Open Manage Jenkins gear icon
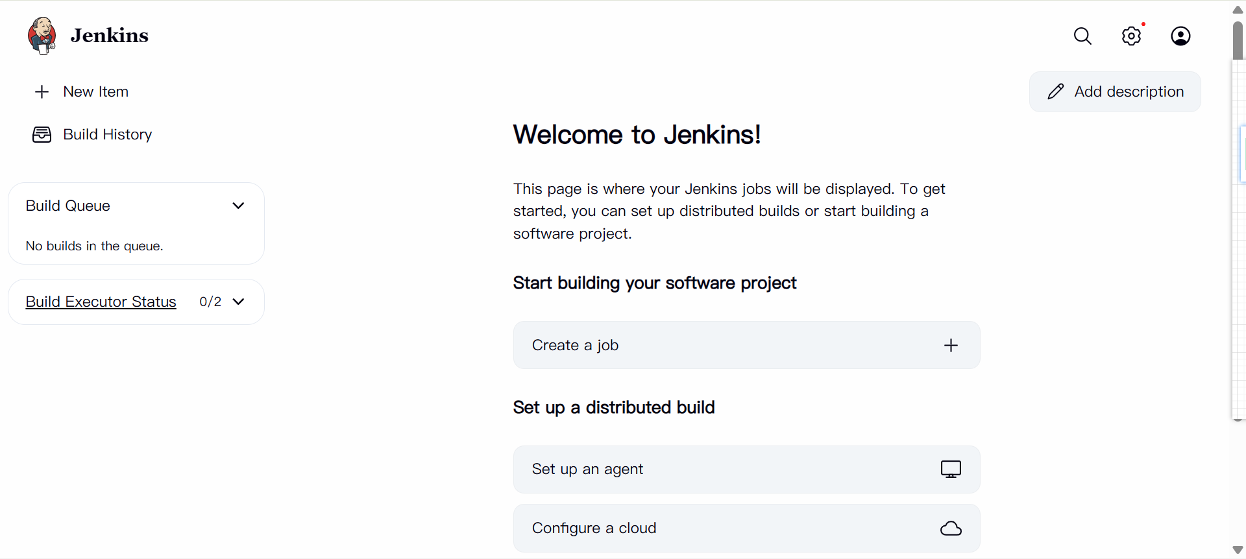The height and width of the screenshot is (559, 1246). pos(1131,36)
